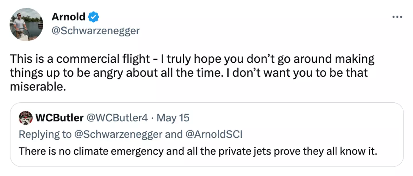Click the word "and" between reply mentions
Viewport: 413px width, 176px height.
[174, 134]
